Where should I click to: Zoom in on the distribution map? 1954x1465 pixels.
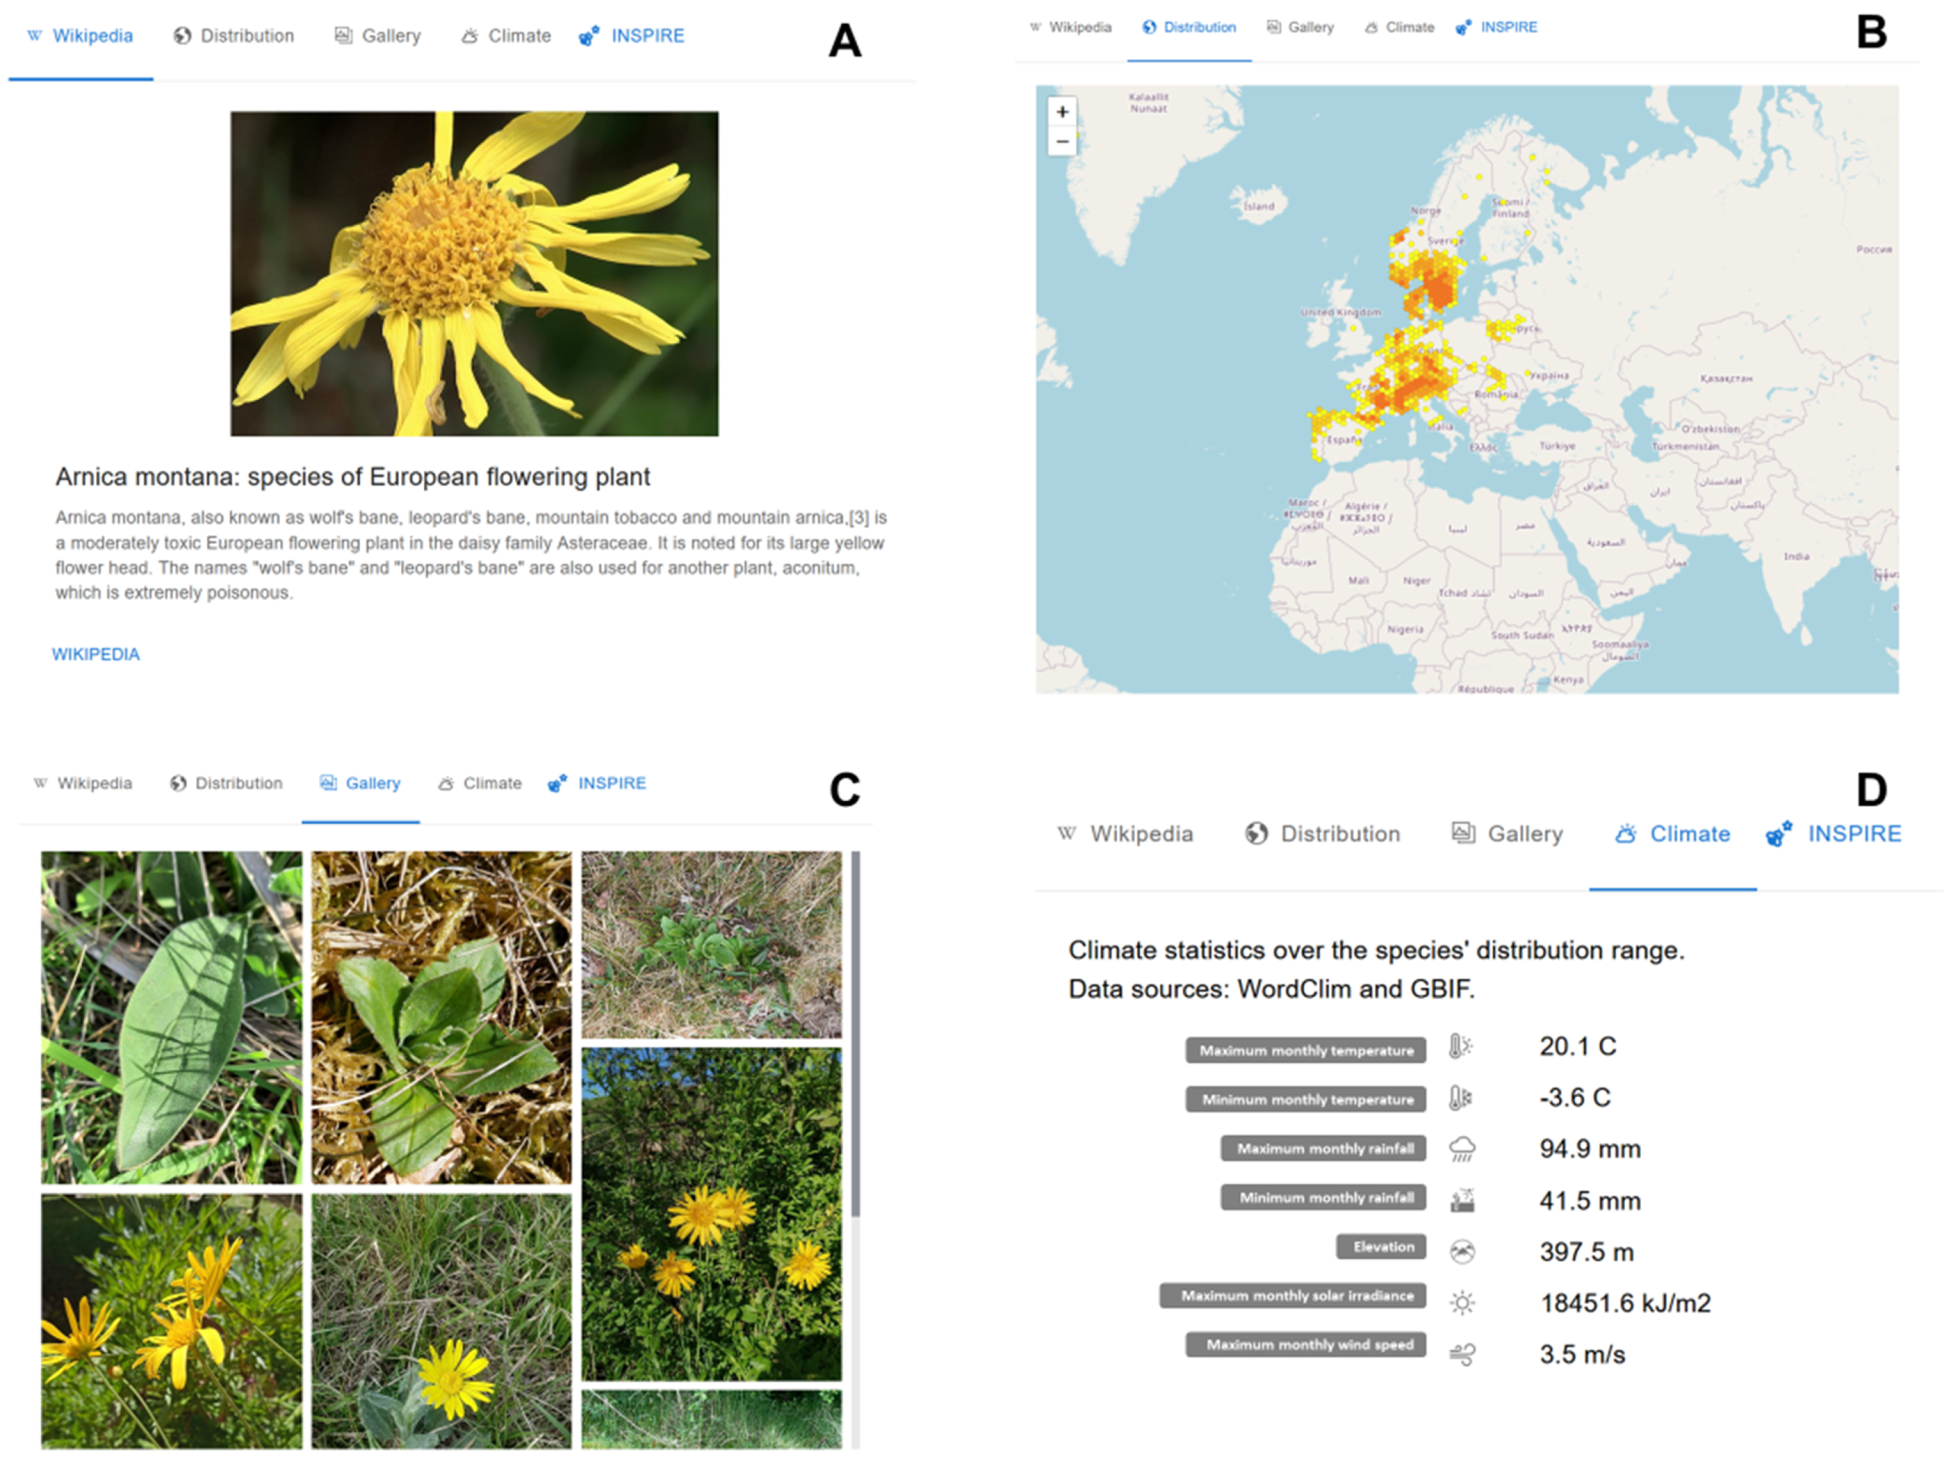[1062, 112]
